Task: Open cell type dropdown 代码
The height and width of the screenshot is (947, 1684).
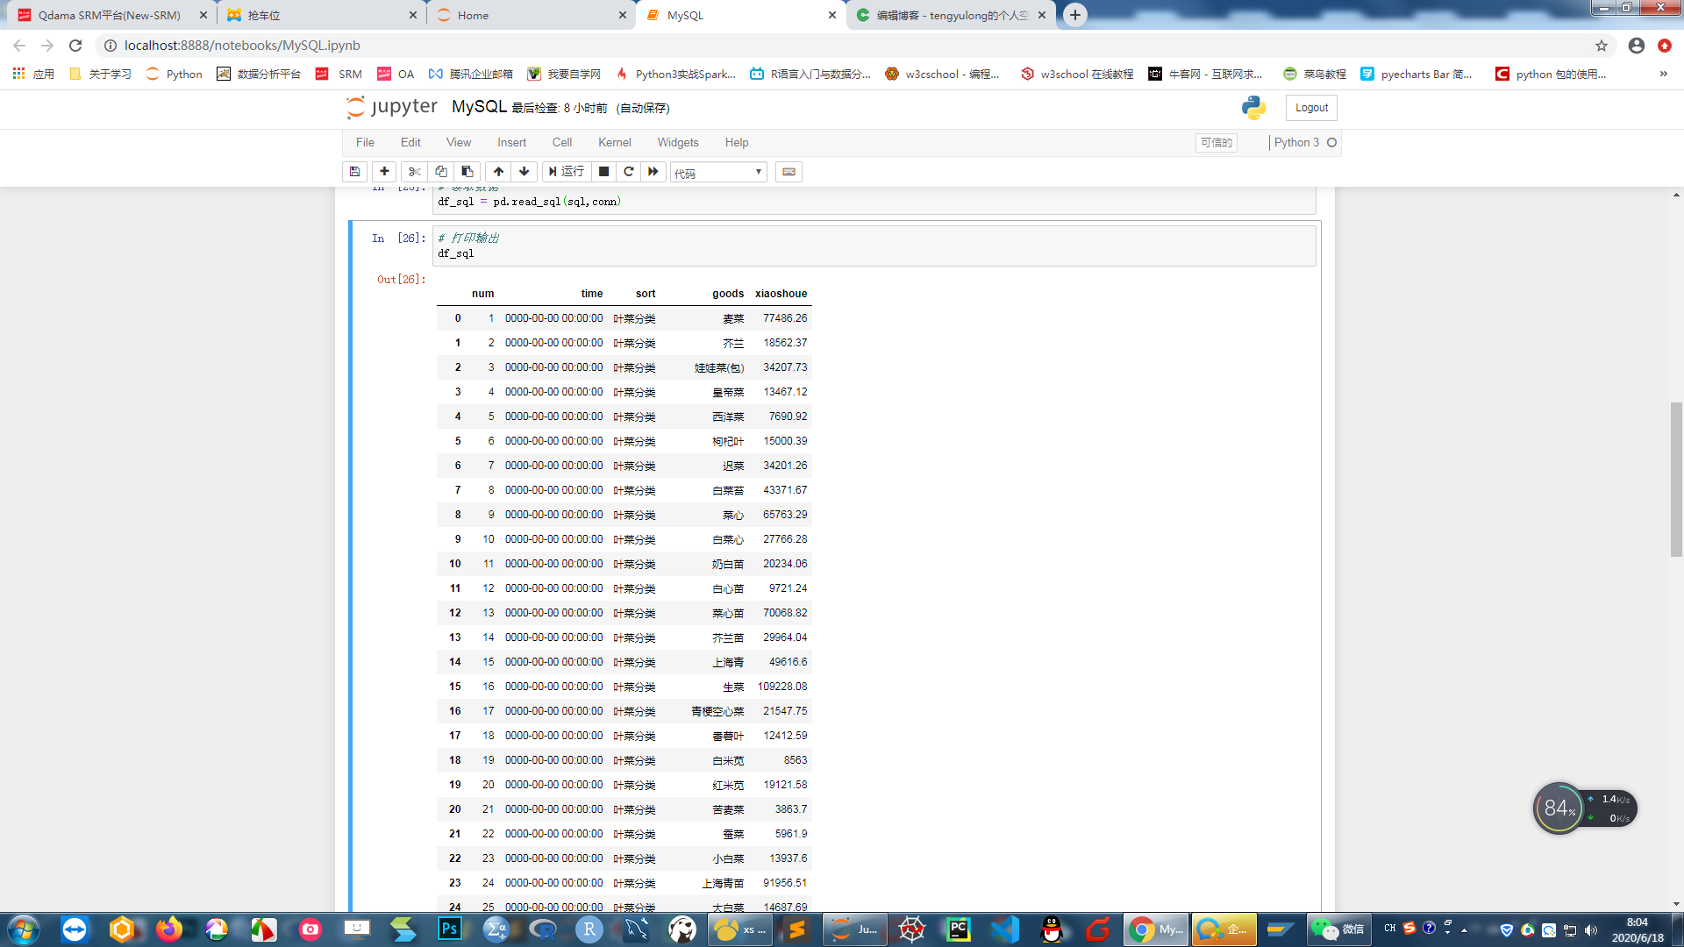Action: 718,173
